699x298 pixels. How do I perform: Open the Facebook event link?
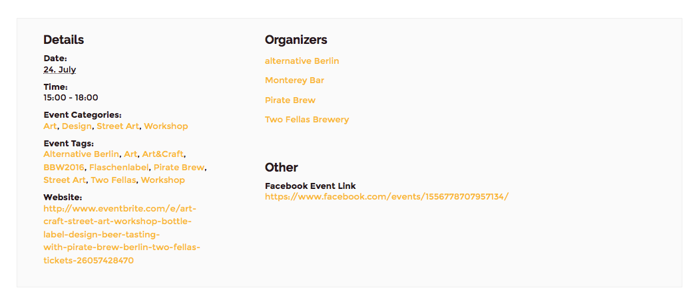tap(387, 197)
